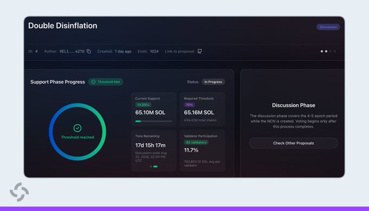Click the logo below the dashboard card
369x211 pixels.
point(20,192)
